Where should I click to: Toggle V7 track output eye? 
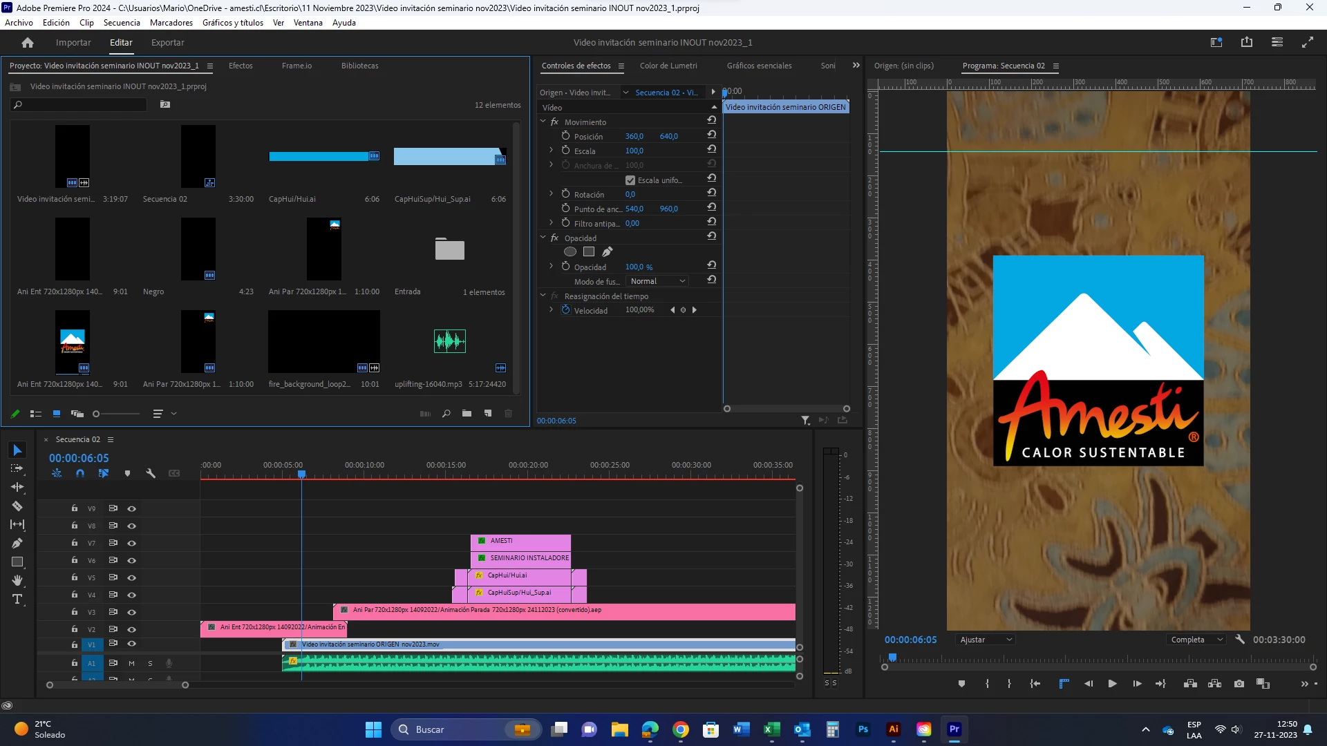tap(131, 543)
